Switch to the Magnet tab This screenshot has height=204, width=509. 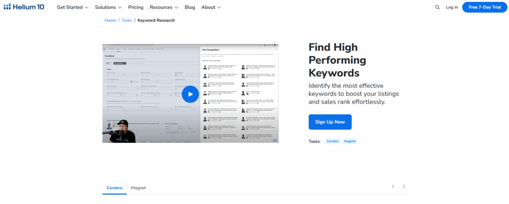tap(138, 188)
